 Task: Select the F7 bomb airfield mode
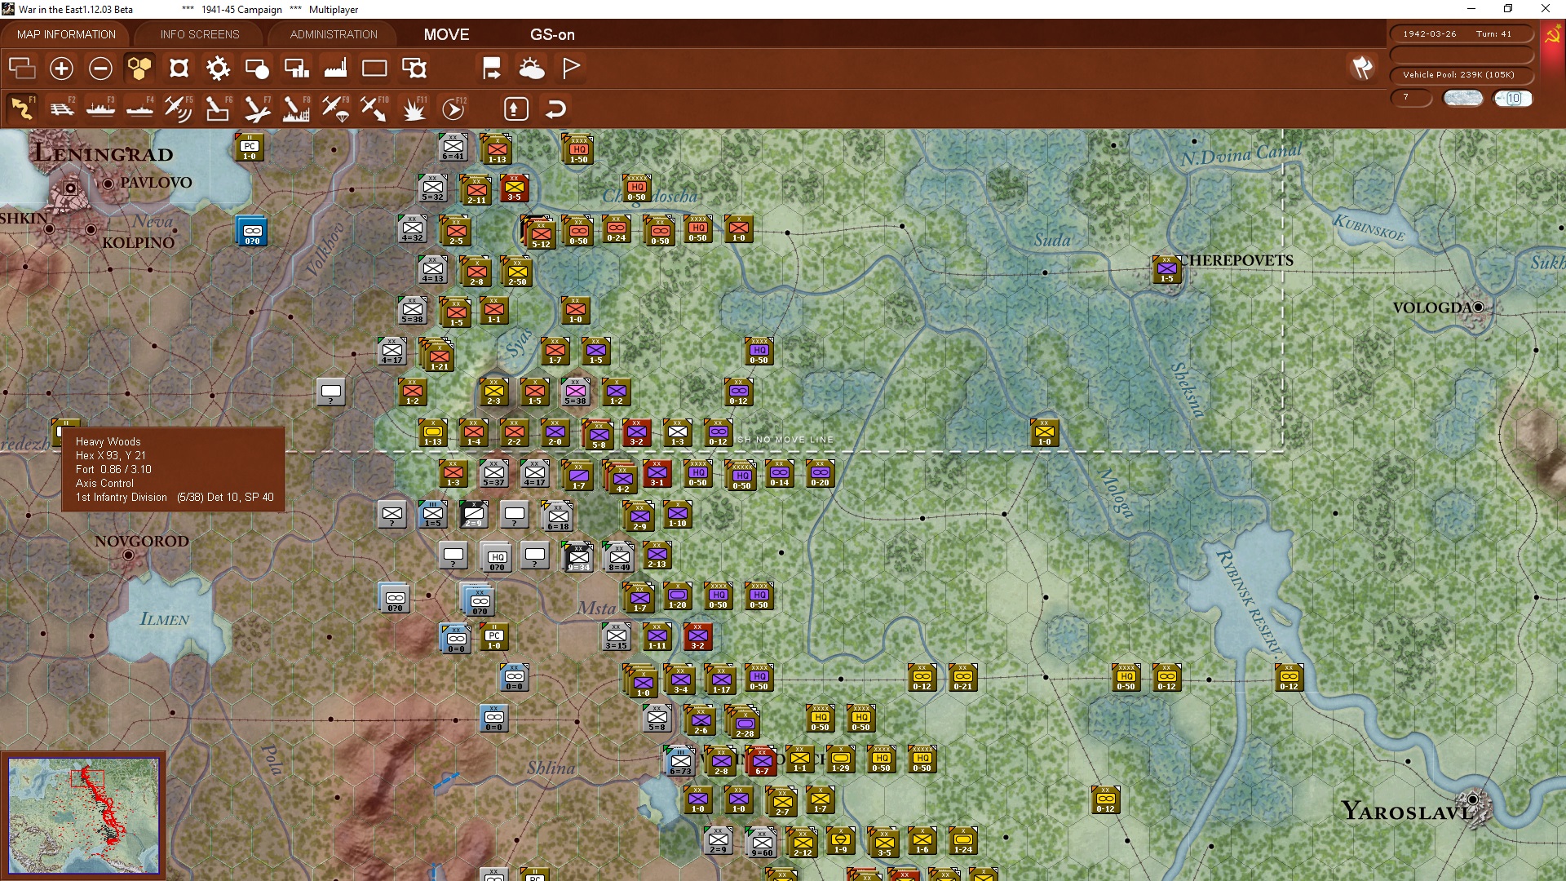257,108
